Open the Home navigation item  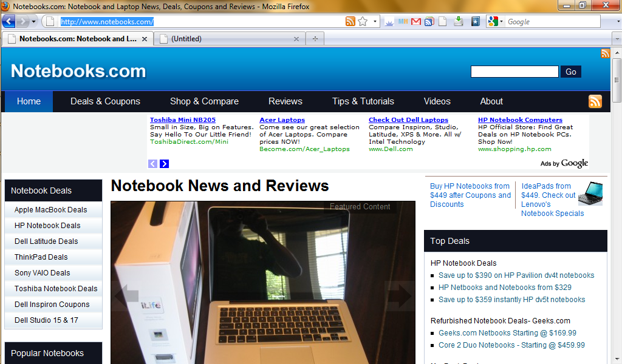coord(29,101)
